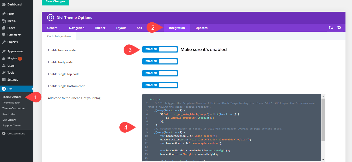Click the Plugins update count badge

click(x=20, y=59)
